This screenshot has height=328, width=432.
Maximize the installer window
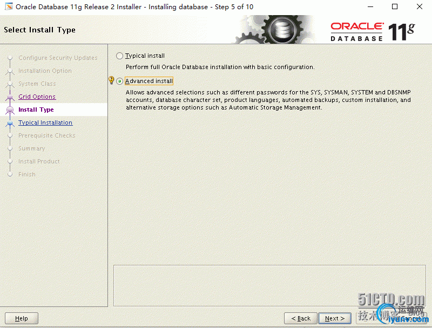click(x=395, y=6)
